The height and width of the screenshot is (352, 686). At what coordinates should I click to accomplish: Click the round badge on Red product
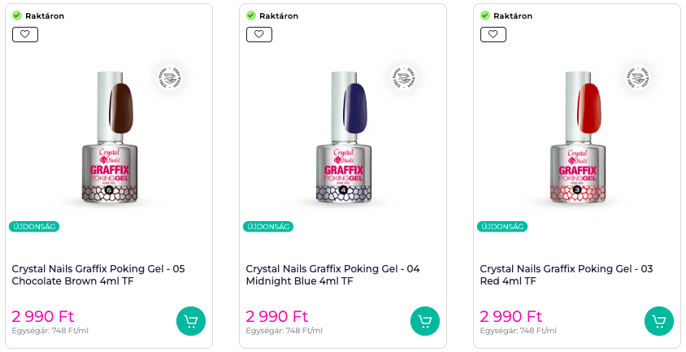point(638,78)
